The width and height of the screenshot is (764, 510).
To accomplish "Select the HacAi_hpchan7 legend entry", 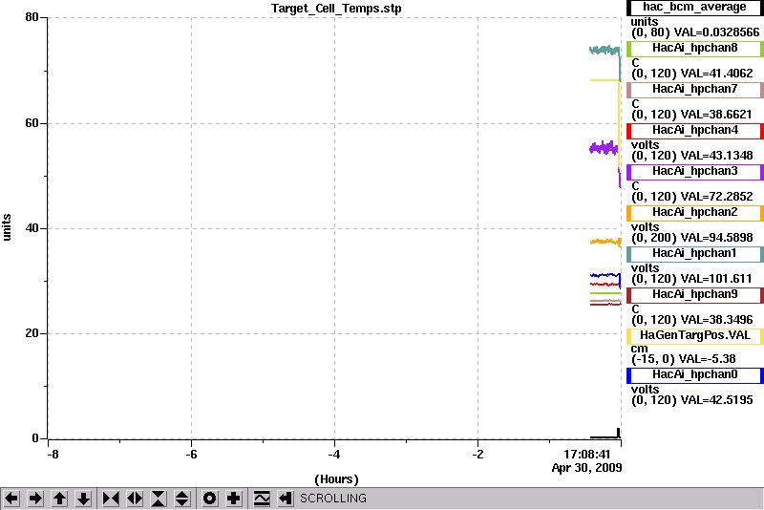I will (695, 90).
